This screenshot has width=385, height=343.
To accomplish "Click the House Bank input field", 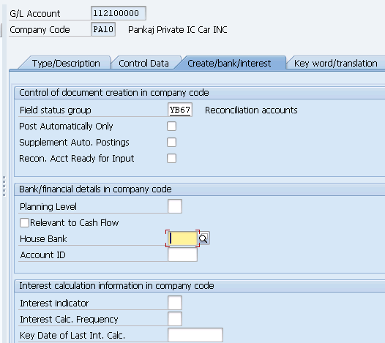I will coord(182,238).
